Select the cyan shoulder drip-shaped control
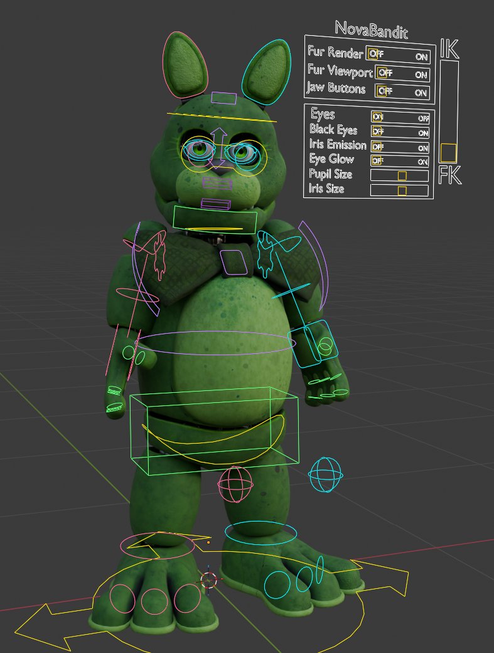This screenshot has width=494, height=653. pyautogui.click(x=265, y=254)
